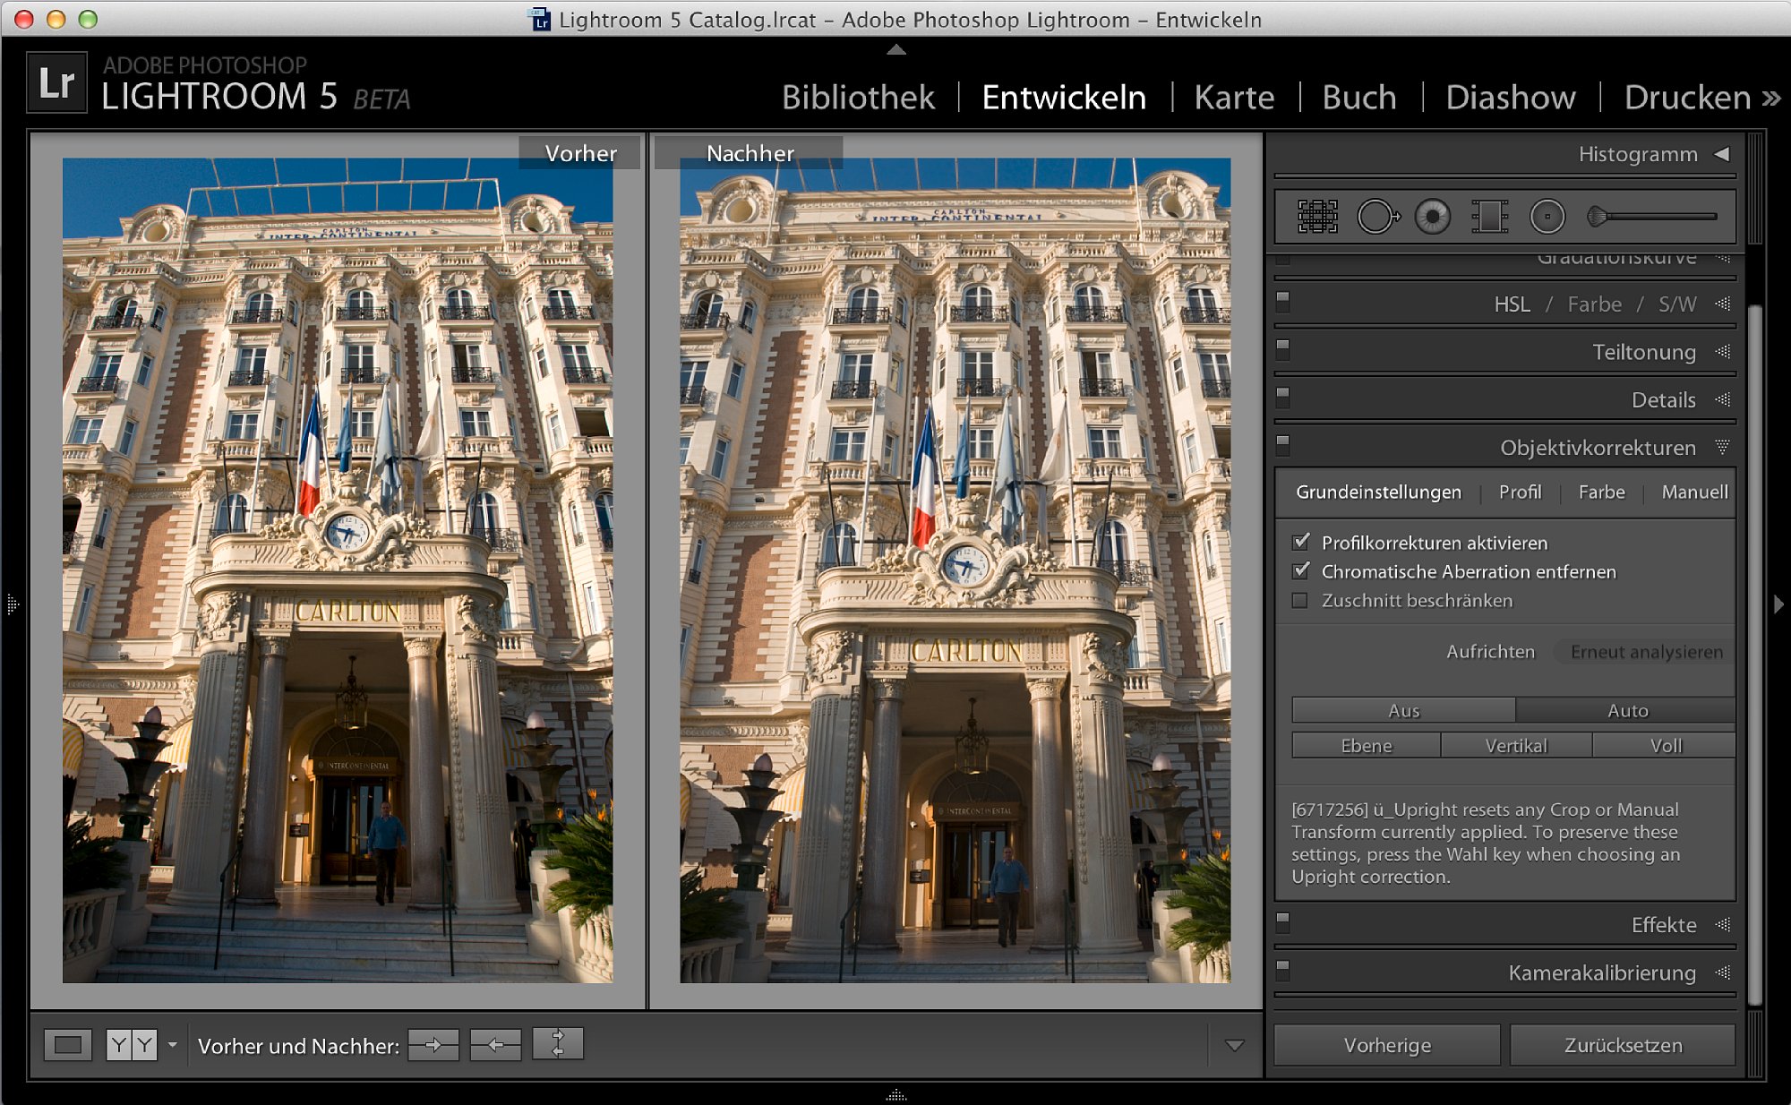Expand the Details panel

[x=1723, y=399]
